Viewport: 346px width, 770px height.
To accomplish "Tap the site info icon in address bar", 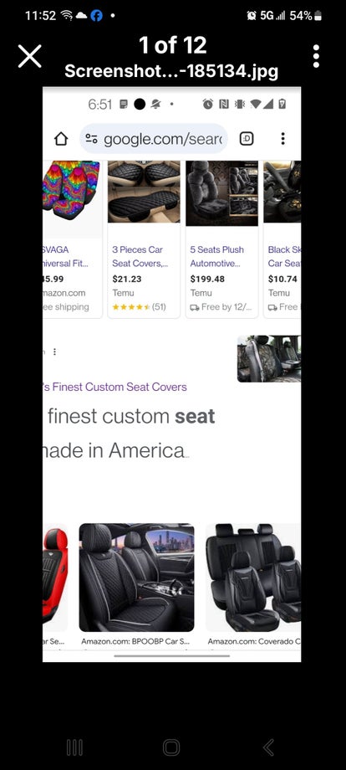I will [x=91, y=139].
